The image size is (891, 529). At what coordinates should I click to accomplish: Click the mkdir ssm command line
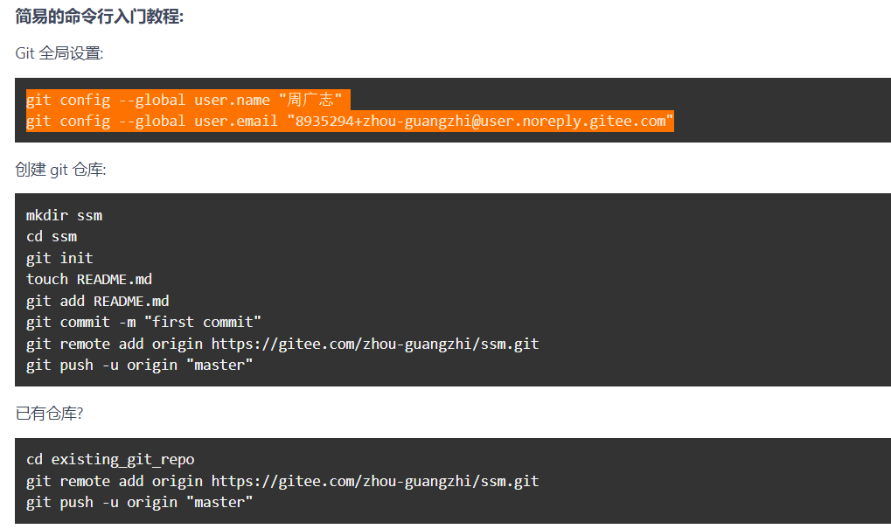[x=64, y=215]
